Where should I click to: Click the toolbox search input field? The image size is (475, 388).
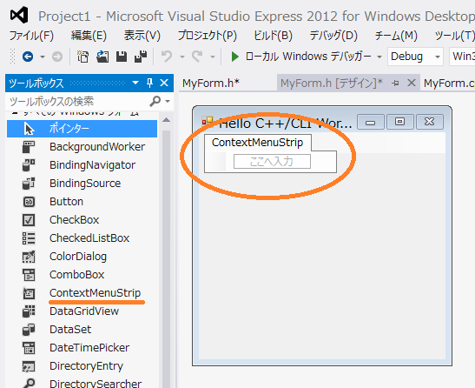[77, 101]
